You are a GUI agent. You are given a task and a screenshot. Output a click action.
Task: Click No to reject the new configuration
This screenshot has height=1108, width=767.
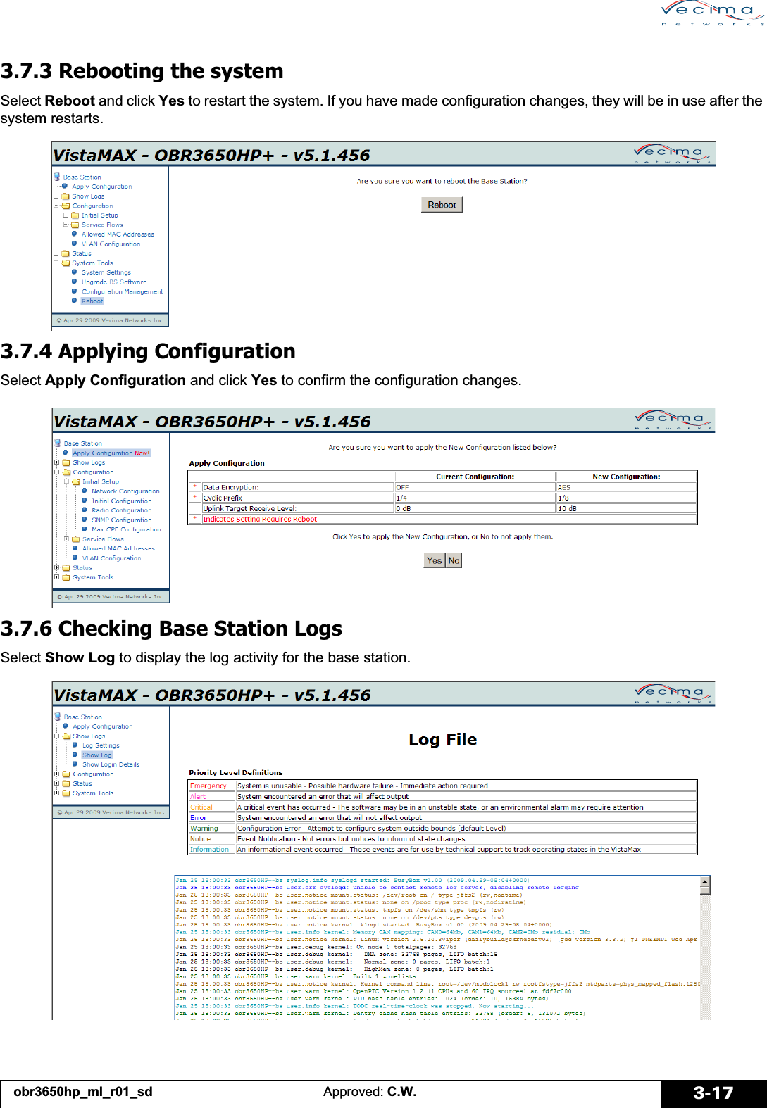(x=454, y=560)
